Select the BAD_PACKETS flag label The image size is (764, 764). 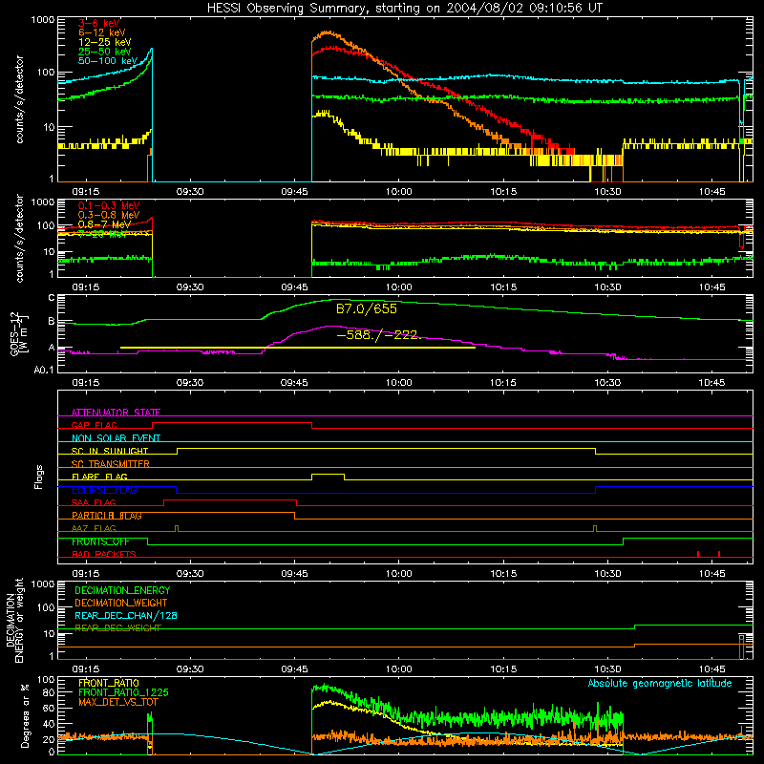(103, 554)
